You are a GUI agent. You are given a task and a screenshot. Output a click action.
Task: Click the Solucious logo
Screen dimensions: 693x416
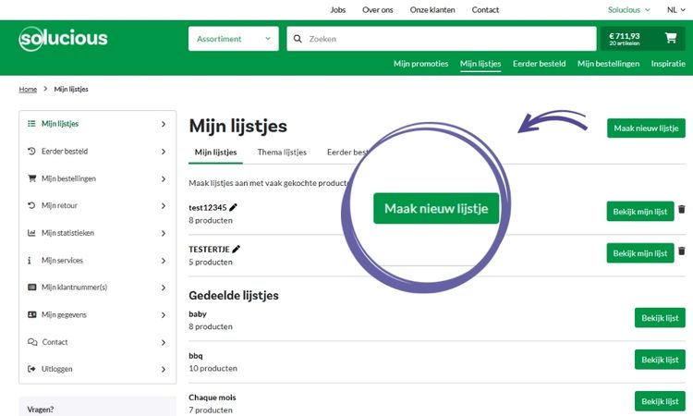coord(63,39)
